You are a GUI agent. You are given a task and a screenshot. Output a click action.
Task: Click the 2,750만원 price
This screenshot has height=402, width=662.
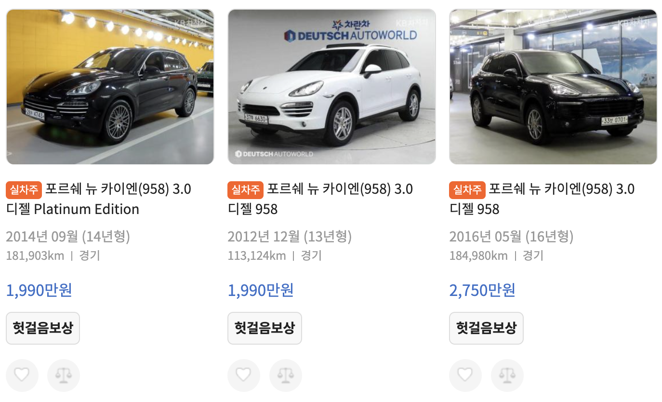[482, 290]
